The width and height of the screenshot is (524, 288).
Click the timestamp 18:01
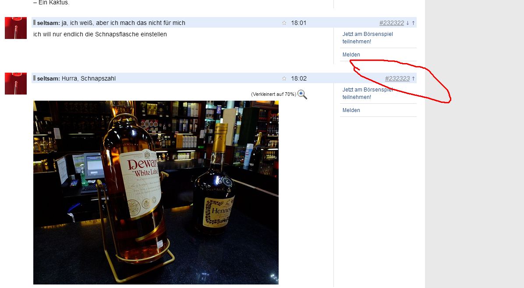(x=299, y=23)
